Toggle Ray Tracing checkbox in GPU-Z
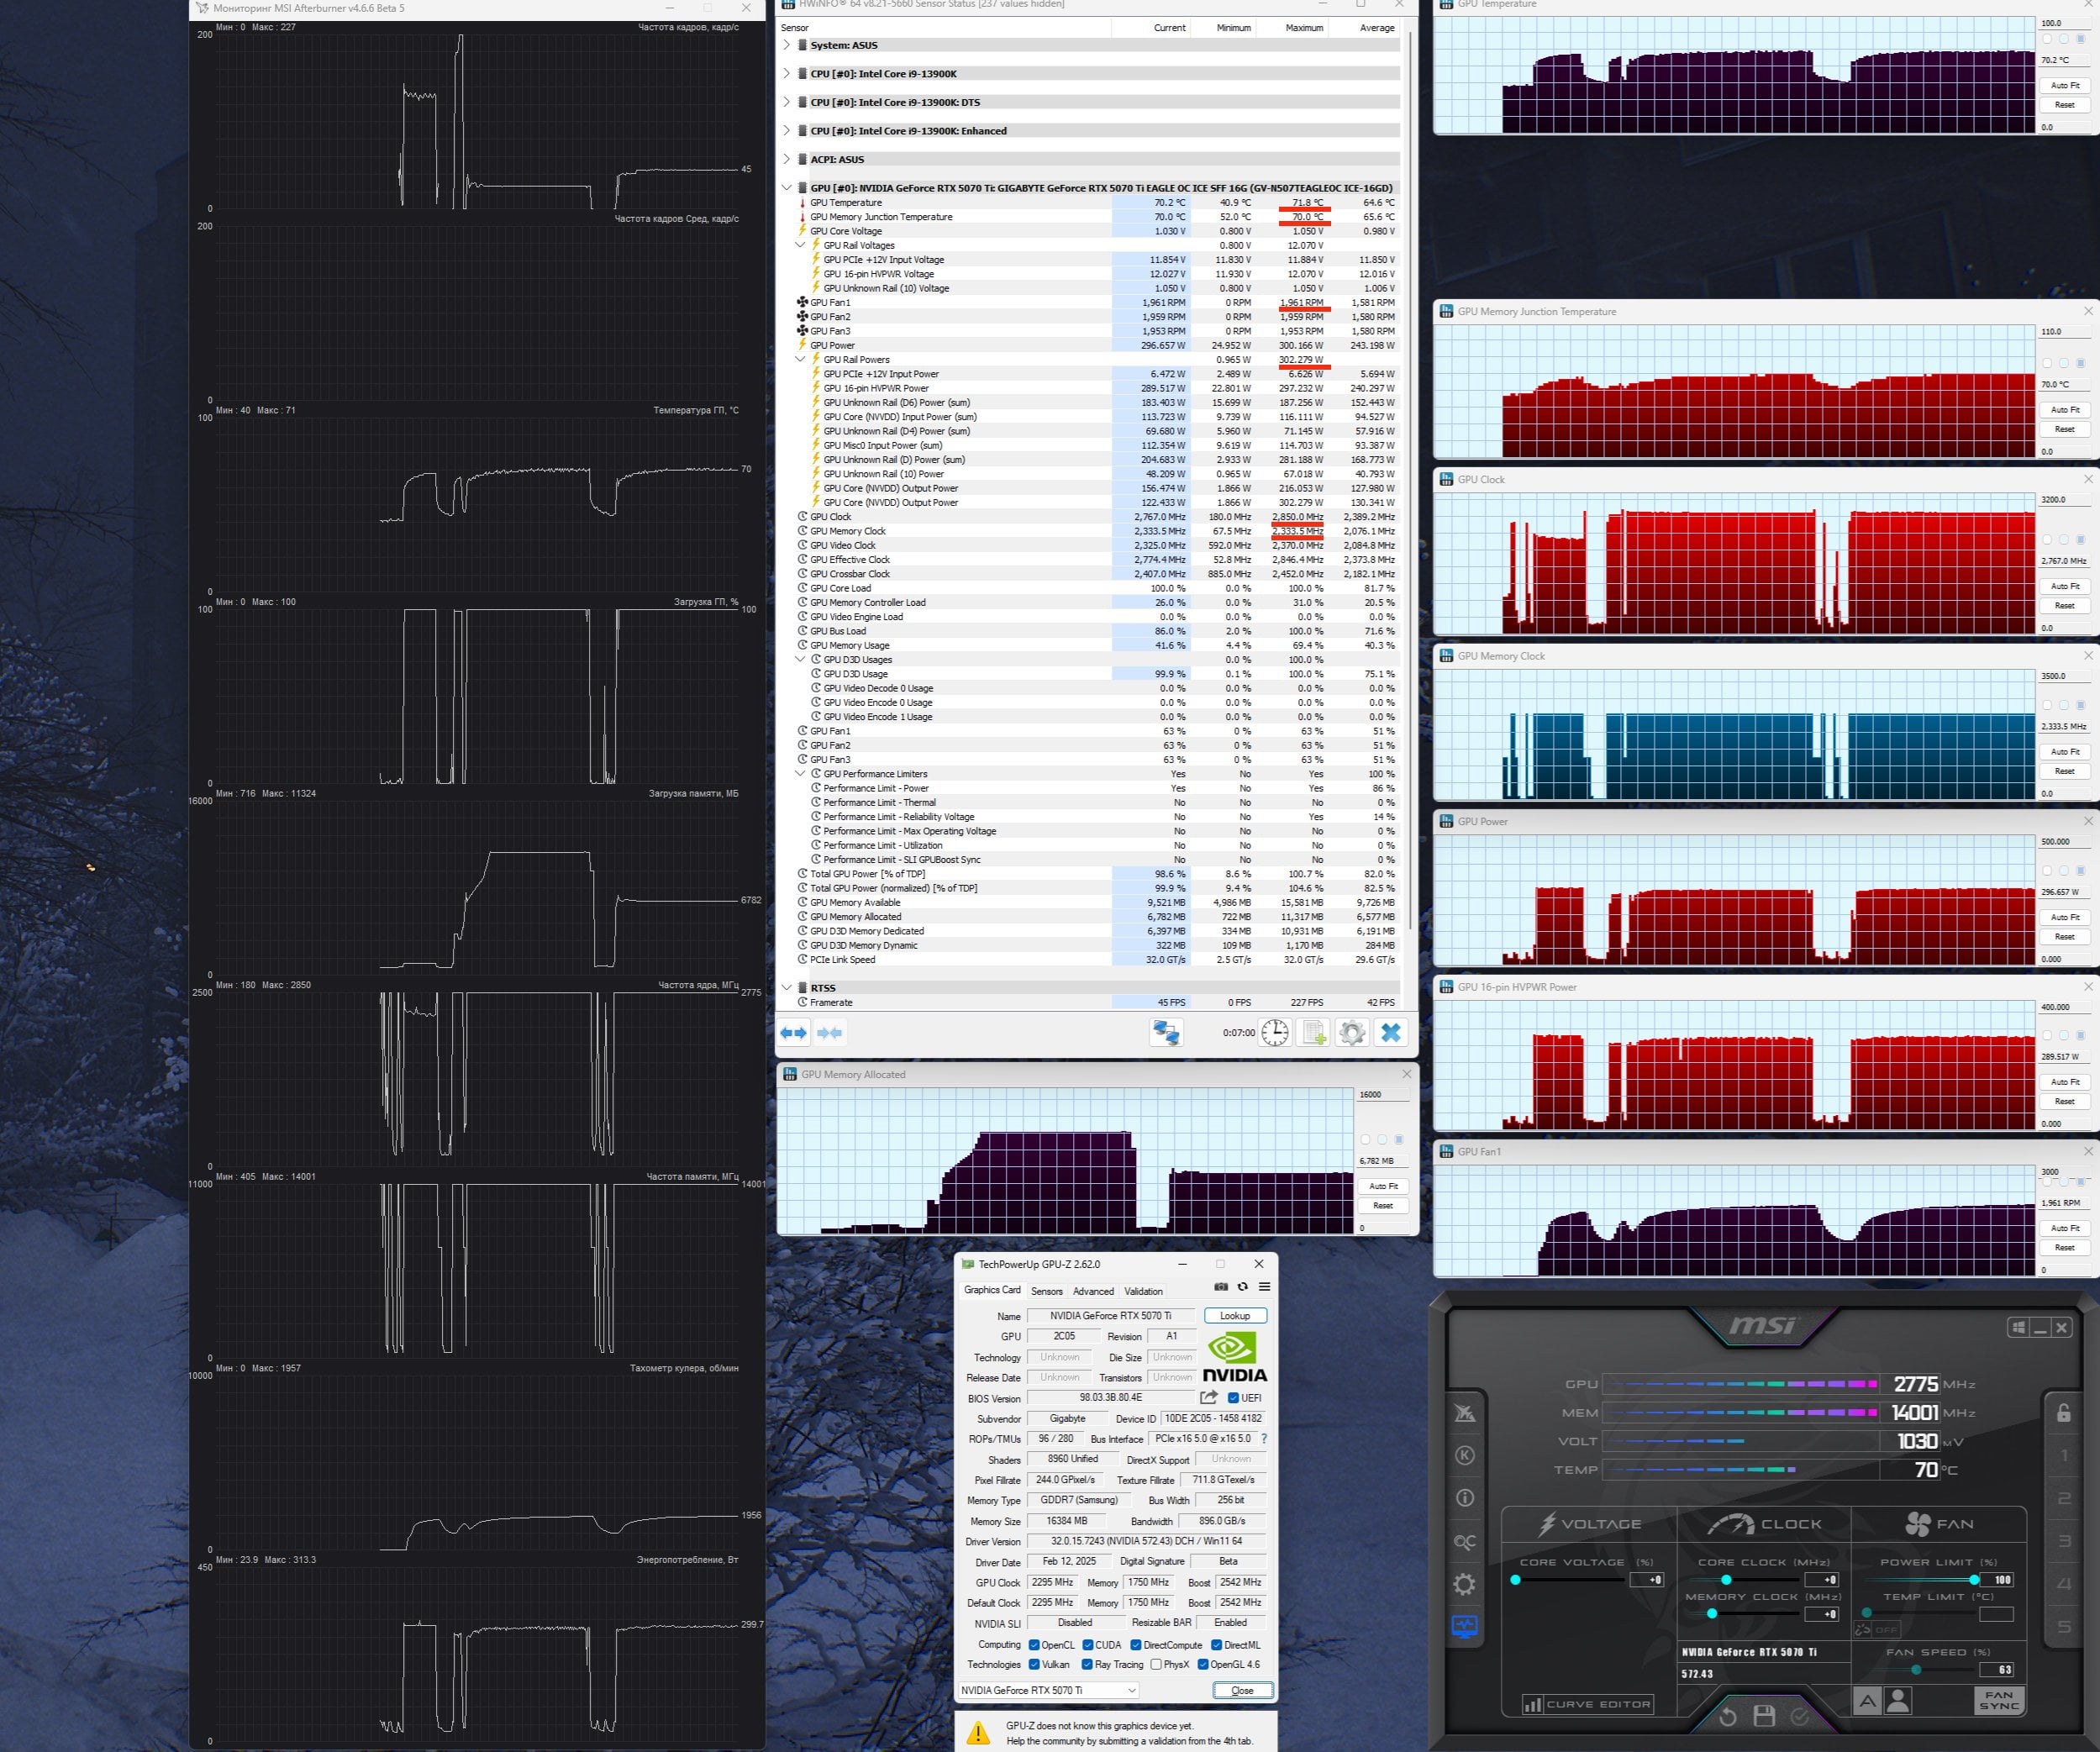 coord(1087,1665)
